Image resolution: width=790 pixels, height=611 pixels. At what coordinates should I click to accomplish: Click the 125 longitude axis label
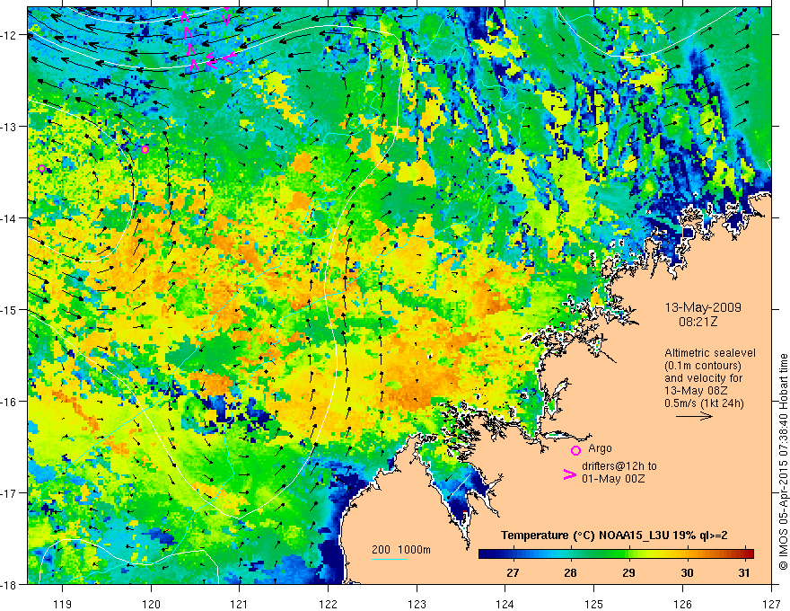tap(593, 604)
